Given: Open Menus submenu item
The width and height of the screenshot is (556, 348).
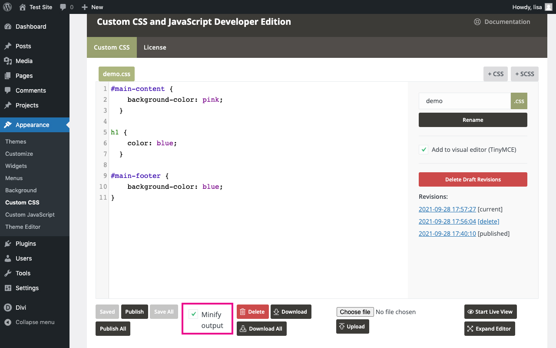Looking at the screenshot, I should coord(14,178).
